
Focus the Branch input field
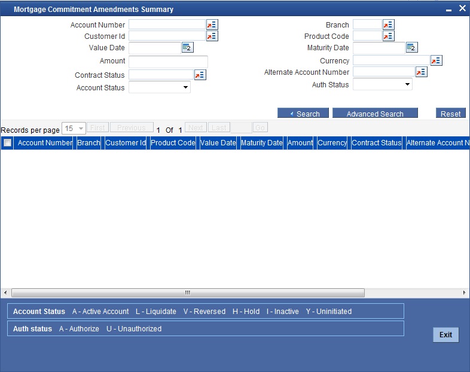point(368,25)
